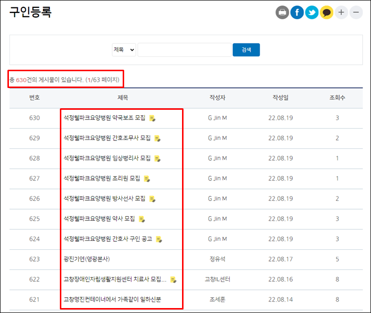Click the note icon beside 조리원 모집
The height and width of the screenshot is (313, 371).
coord(147,179)
